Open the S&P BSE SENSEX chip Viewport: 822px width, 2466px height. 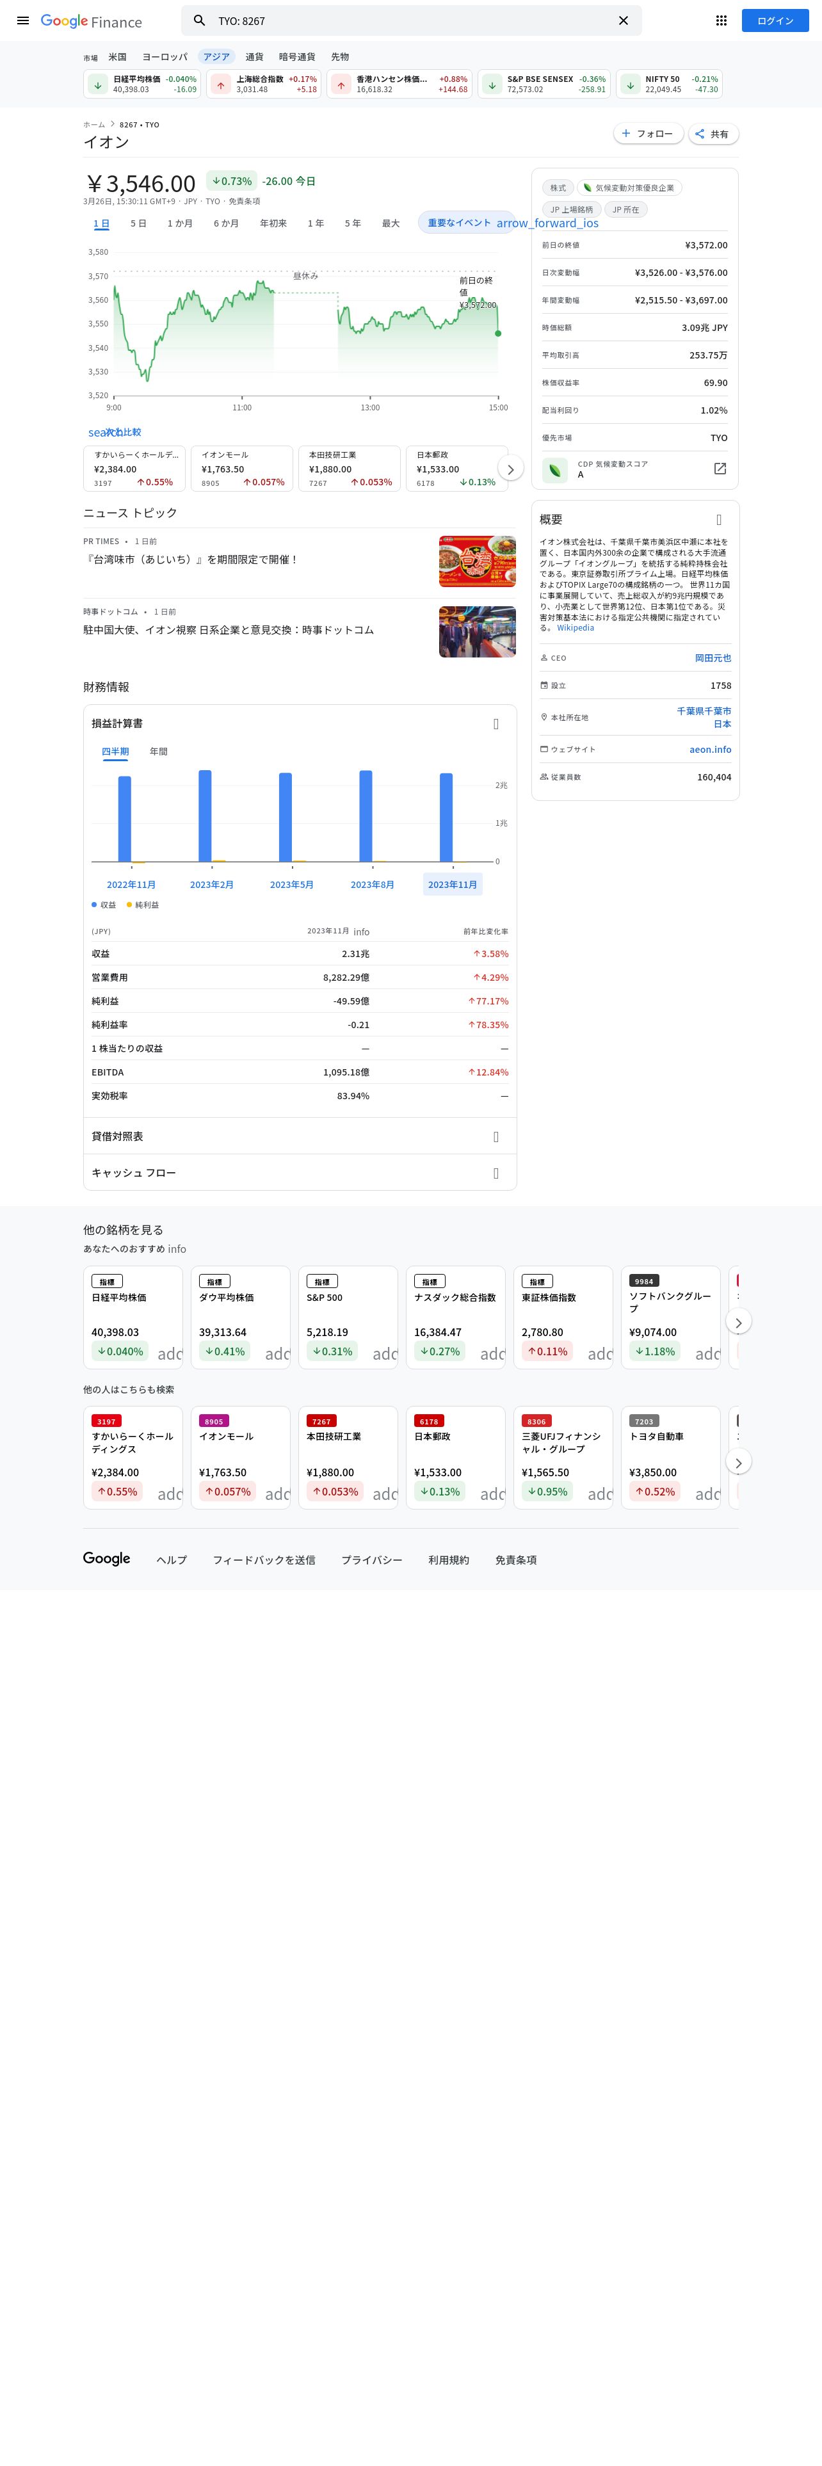coord(545,85)
